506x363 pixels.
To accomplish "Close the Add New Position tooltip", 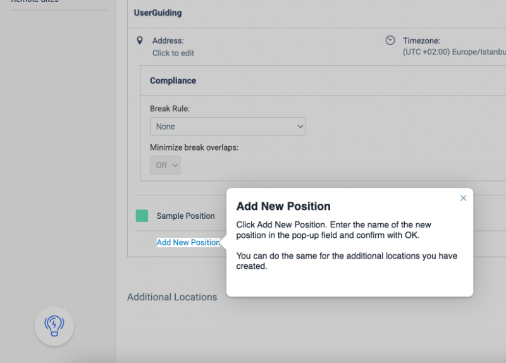I will pos(463,198).
